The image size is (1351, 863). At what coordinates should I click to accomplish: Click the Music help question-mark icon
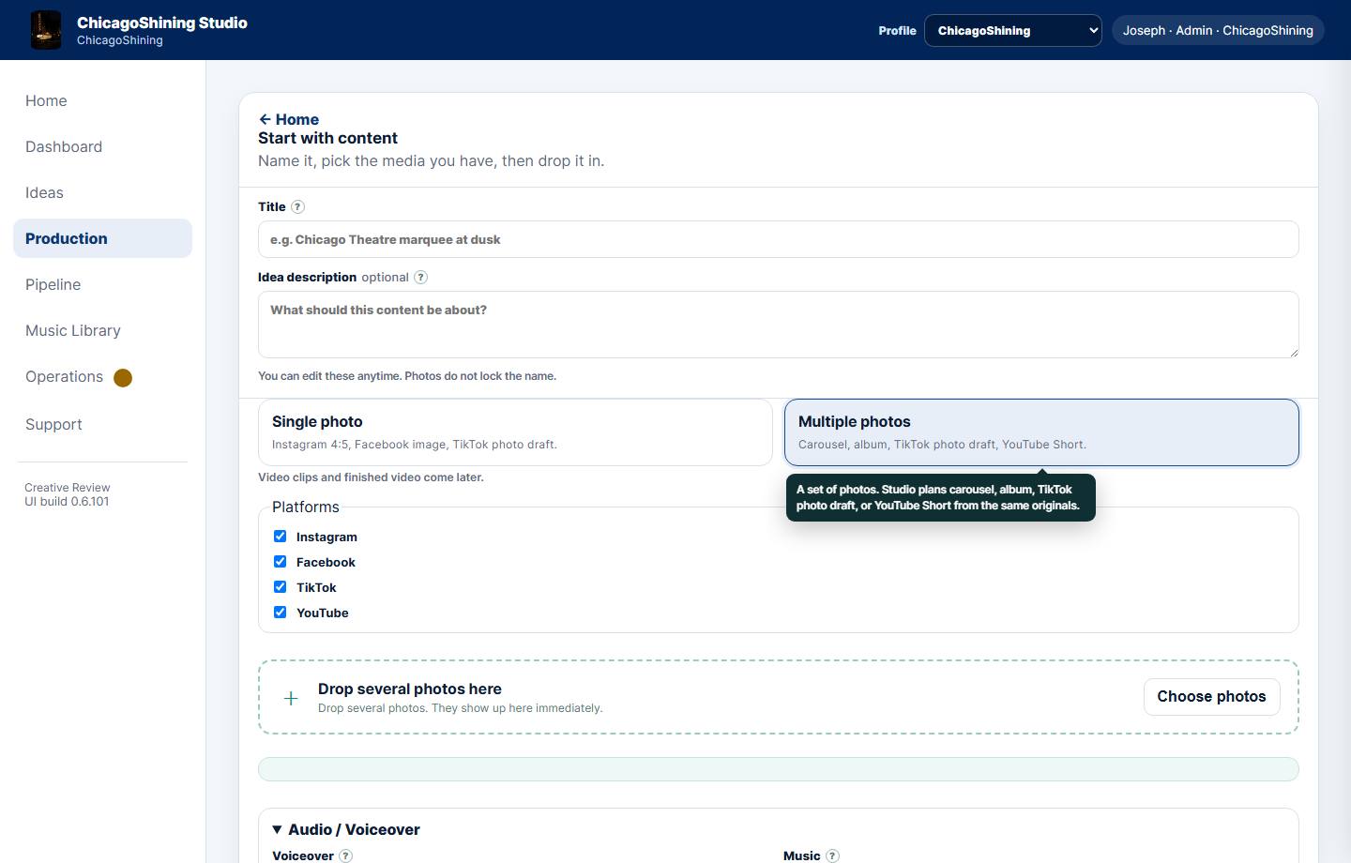point(832,855)
